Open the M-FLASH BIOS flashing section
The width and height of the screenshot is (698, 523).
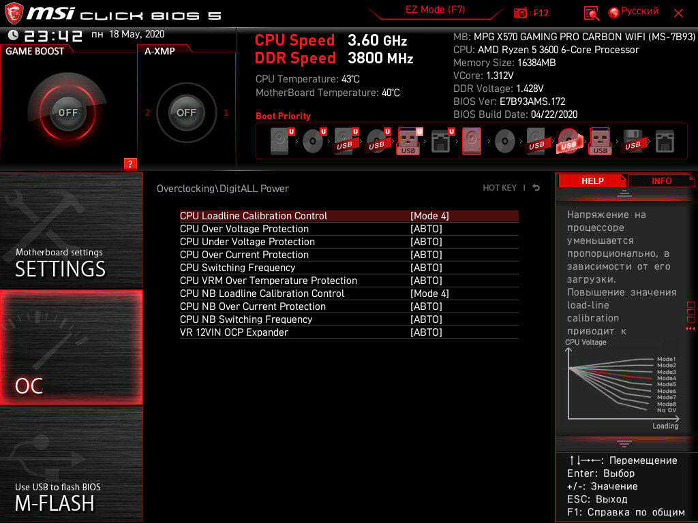[71, 464]
